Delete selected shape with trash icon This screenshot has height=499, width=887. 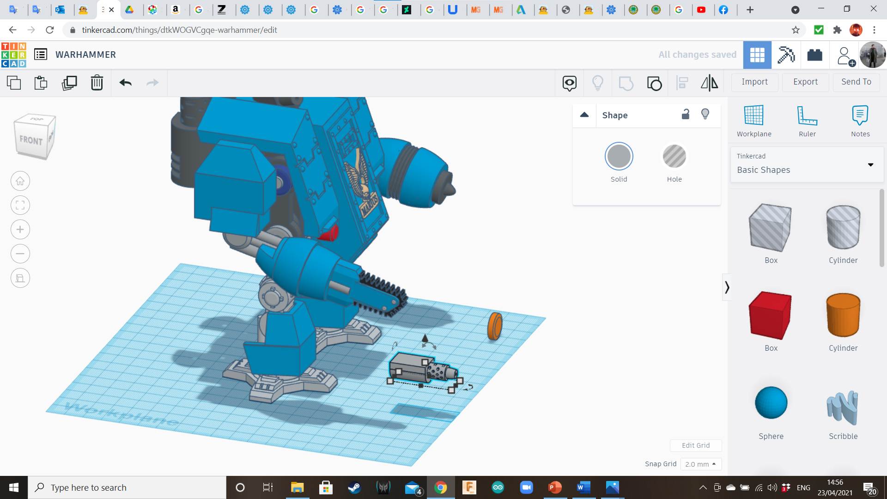[97, 83]
